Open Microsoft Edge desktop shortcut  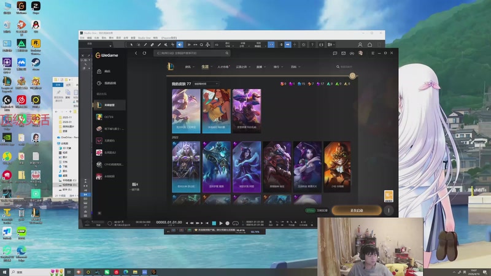21,253
